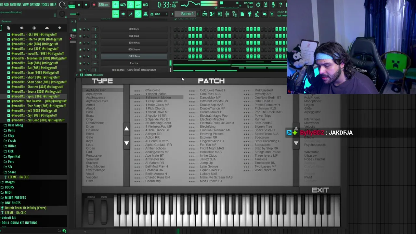Open the TOOLS menu

45,5
